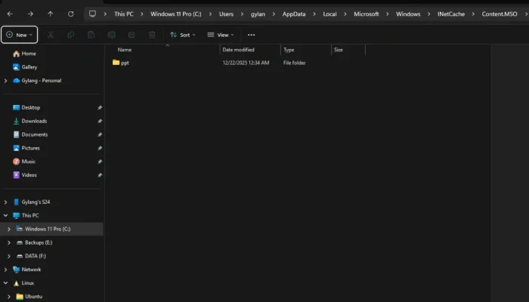529x302 pixels.
Task: Refresh the current folder view
Action: [x=70, y=14]
